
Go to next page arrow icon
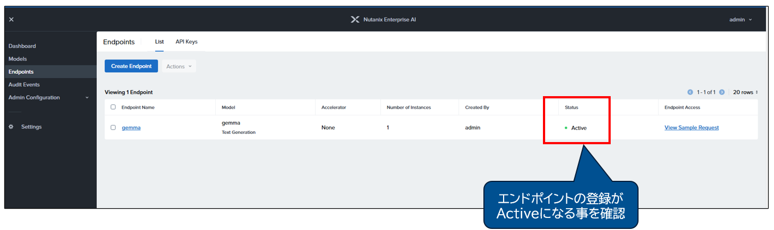tap(722, 92)
